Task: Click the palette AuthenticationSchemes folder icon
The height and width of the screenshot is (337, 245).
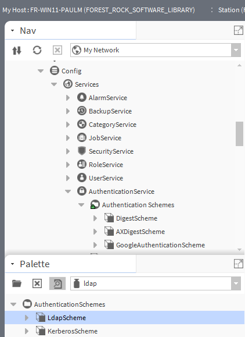Action: [x=27, y=304]
